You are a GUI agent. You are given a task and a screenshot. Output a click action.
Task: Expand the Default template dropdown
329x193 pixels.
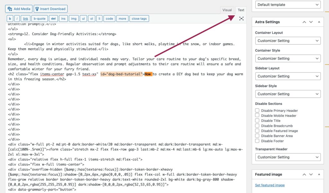(288, 4)
